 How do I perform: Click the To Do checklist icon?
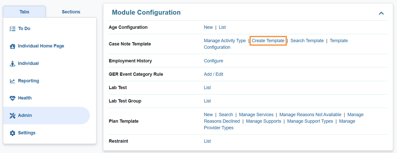tap(12, 29)
